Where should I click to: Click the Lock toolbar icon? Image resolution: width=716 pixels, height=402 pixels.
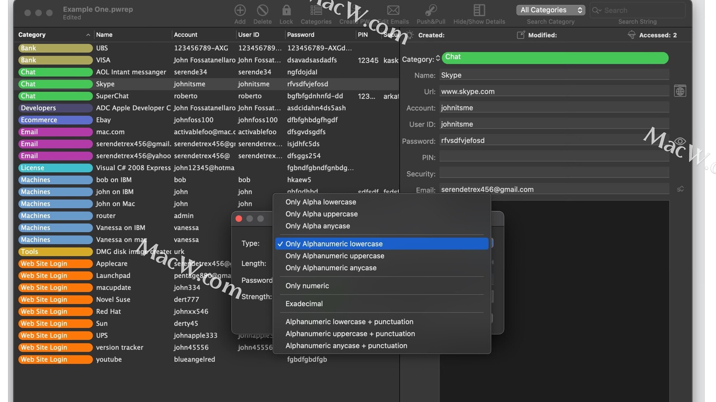point(286,10)
